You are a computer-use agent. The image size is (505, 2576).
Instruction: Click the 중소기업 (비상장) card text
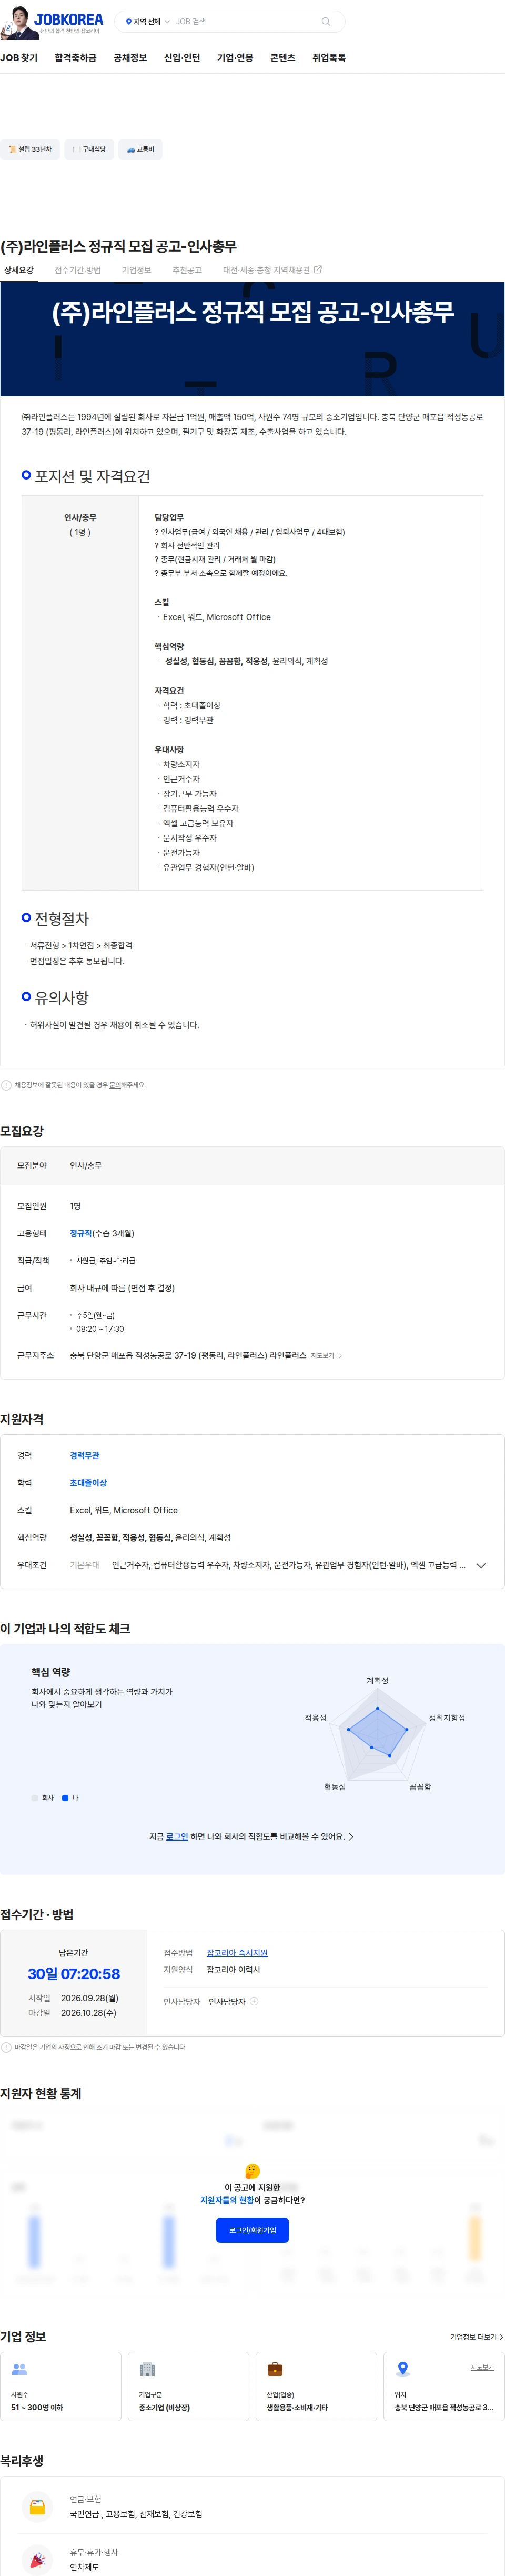[164, 2407]
